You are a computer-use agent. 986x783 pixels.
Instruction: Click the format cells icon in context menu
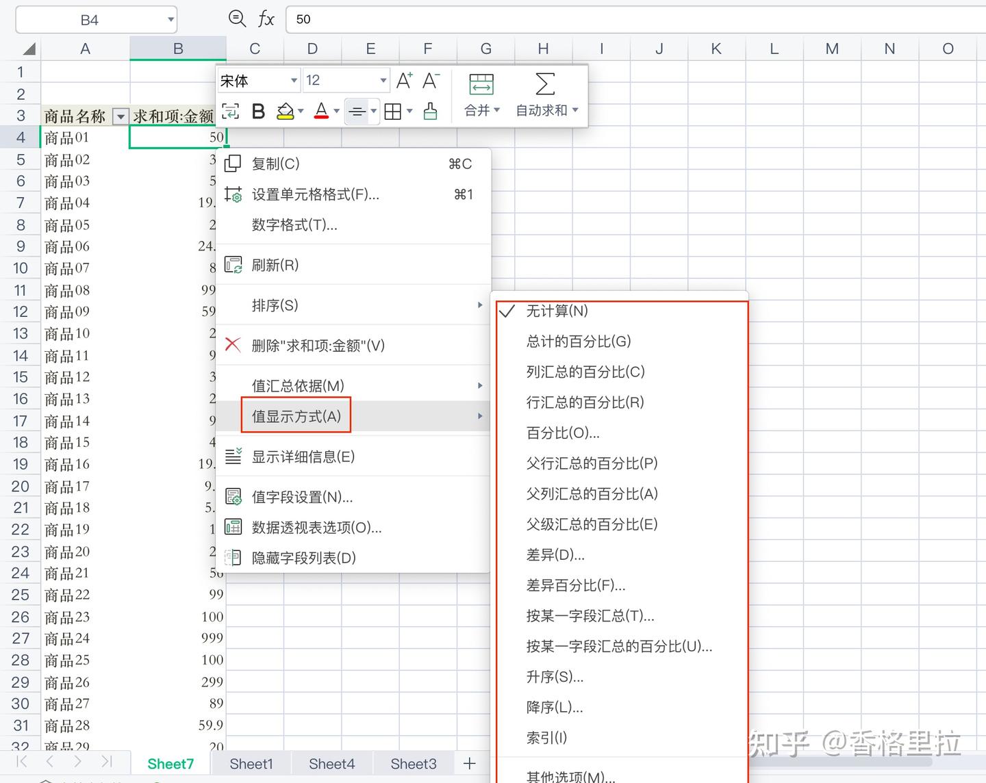coord(233,194)
